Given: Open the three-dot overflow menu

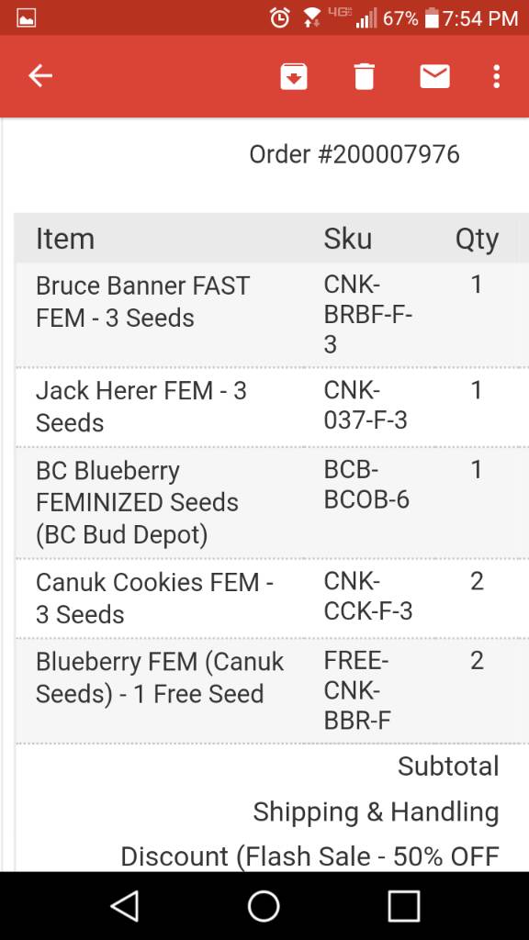Looking at the screenshot, I should coord(496,77).
